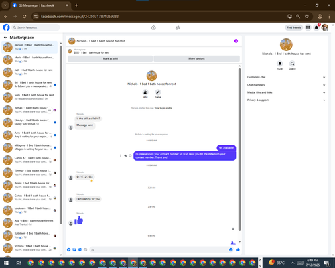Open the Brian conversation
The image size is (335, 268).
(x=29, y=185)
